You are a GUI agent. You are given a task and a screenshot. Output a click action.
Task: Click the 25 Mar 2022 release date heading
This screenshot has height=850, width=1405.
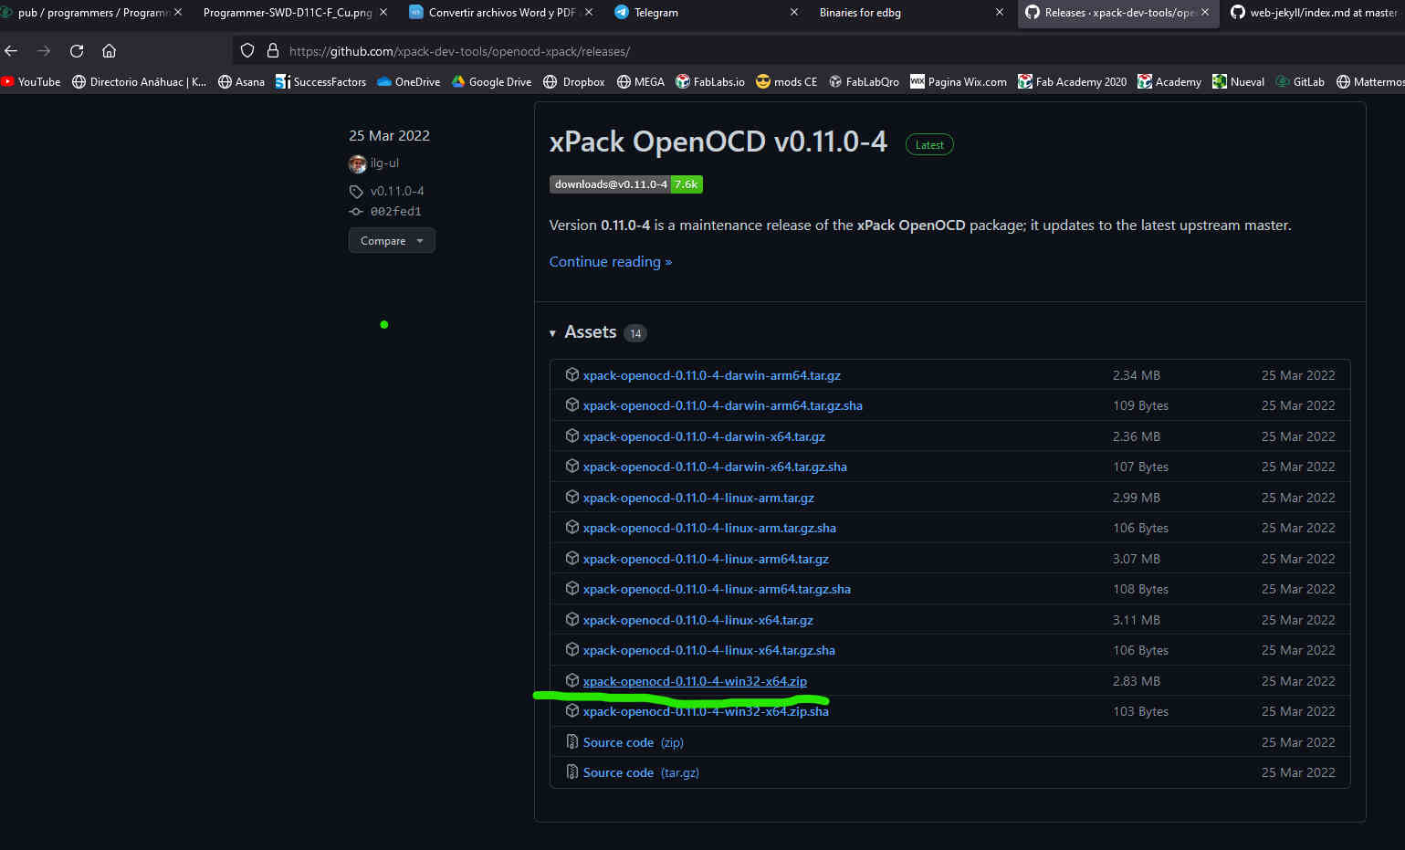click(389, 135)
